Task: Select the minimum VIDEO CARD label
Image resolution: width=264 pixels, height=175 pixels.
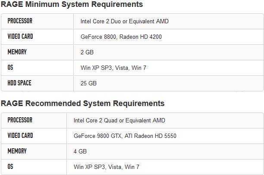Action: (x=20, y=37)
